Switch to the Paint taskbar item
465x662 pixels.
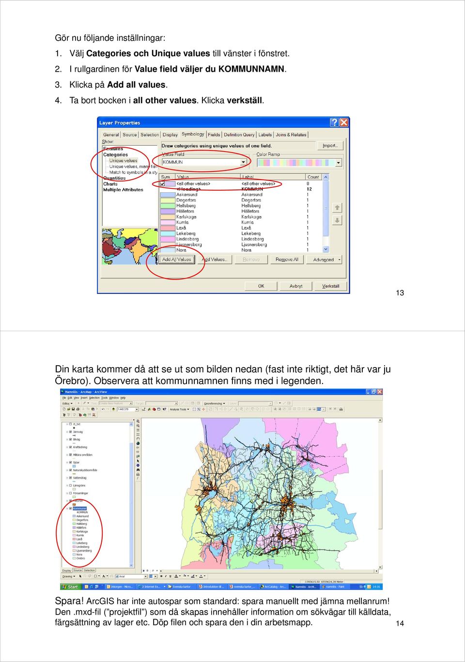pos(335,586)
